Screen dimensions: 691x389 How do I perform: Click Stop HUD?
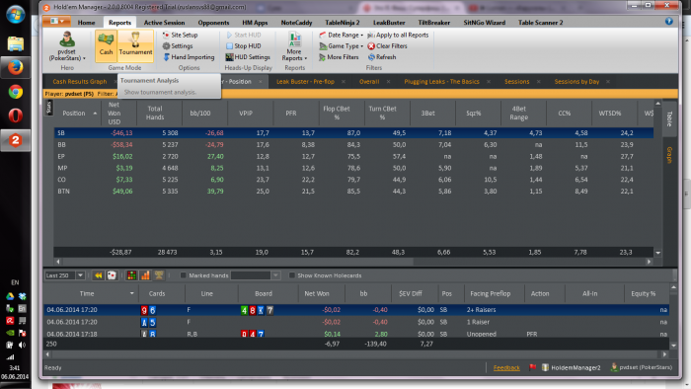pyautogui.click(x=243, y=45)
